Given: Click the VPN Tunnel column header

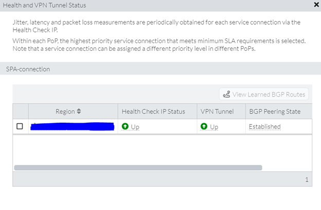Looking at the screenshot, I should coord(217,111).
